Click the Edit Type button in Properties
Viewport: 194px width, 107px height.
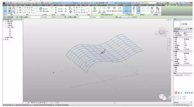click(x=190, y=29)
